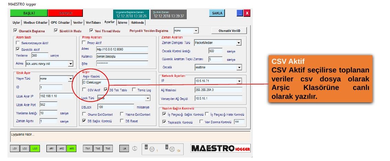The image size is (390, 161).
Task: Open Lock Türü dropdown
Action: point(148,98)
